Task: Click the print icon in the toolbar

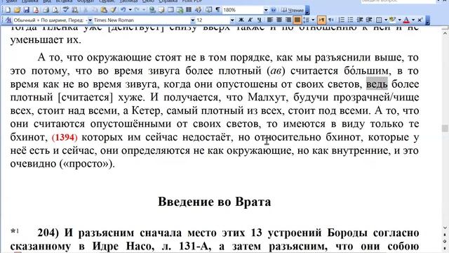Action: click(46, 10)
